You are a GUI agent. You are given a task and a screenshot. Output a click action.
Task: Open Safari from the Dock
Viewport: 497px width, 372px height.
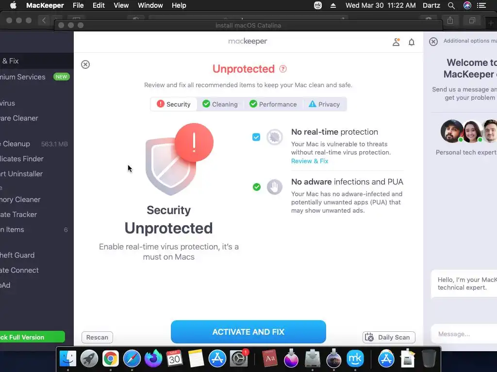(132, 358)
